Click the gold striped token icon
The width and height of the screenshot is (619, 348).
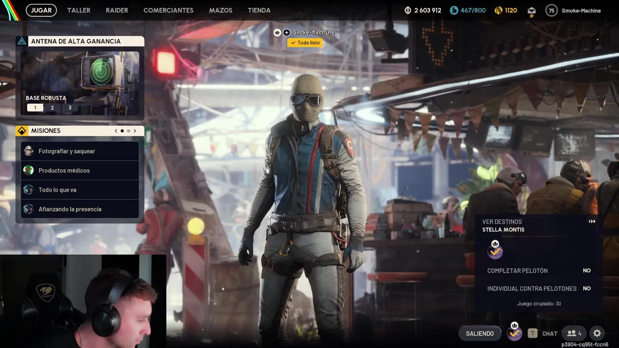click(498, 10)
